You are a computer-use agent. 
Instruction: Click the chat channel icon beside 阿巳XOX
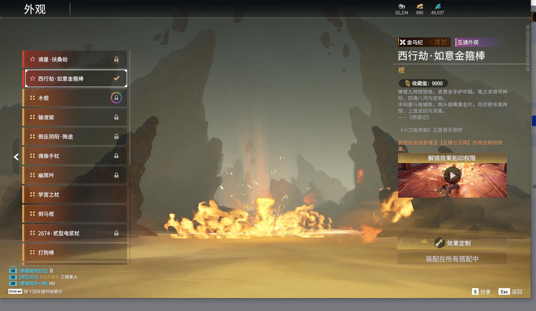point(13,277)
